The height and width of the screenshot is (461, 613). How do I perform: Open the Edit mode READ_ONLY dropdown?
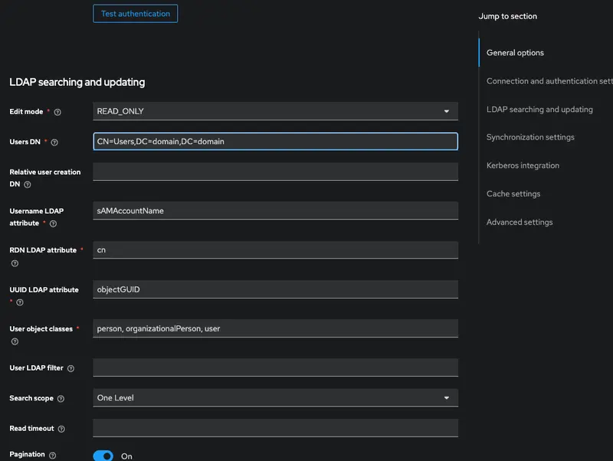pyautogui.click(x=275, y=111)
